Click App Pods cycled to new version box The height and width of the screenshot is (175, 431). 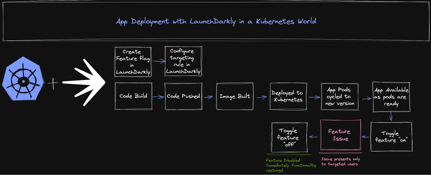tap(340, 96)
